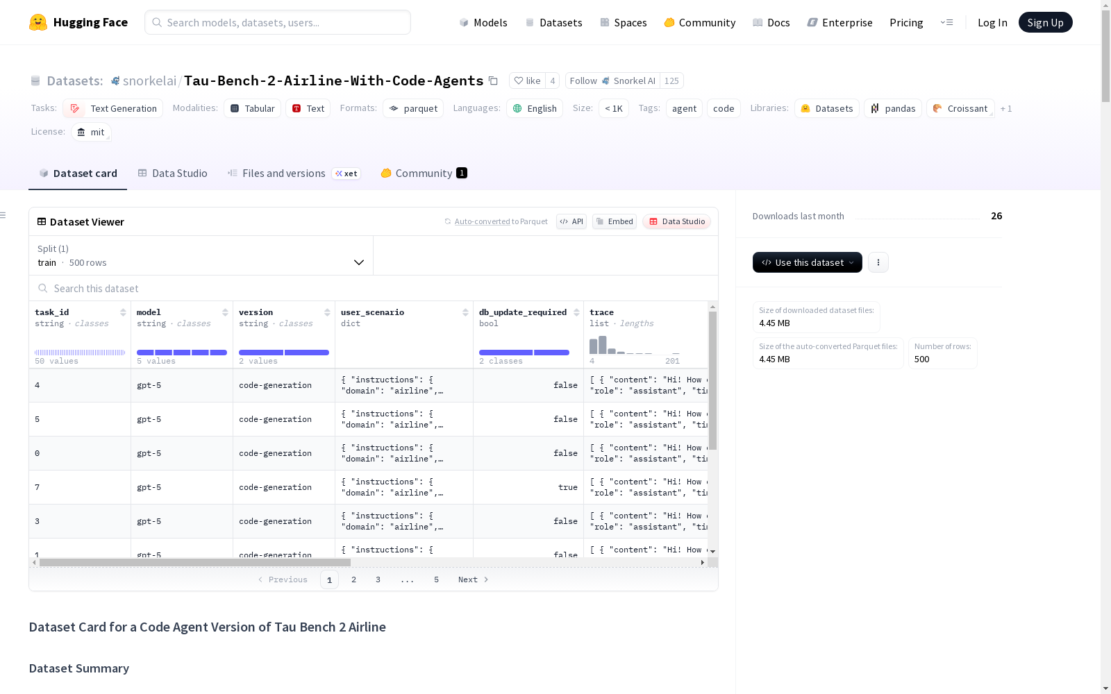Select the mit license tag

(91, 132)
